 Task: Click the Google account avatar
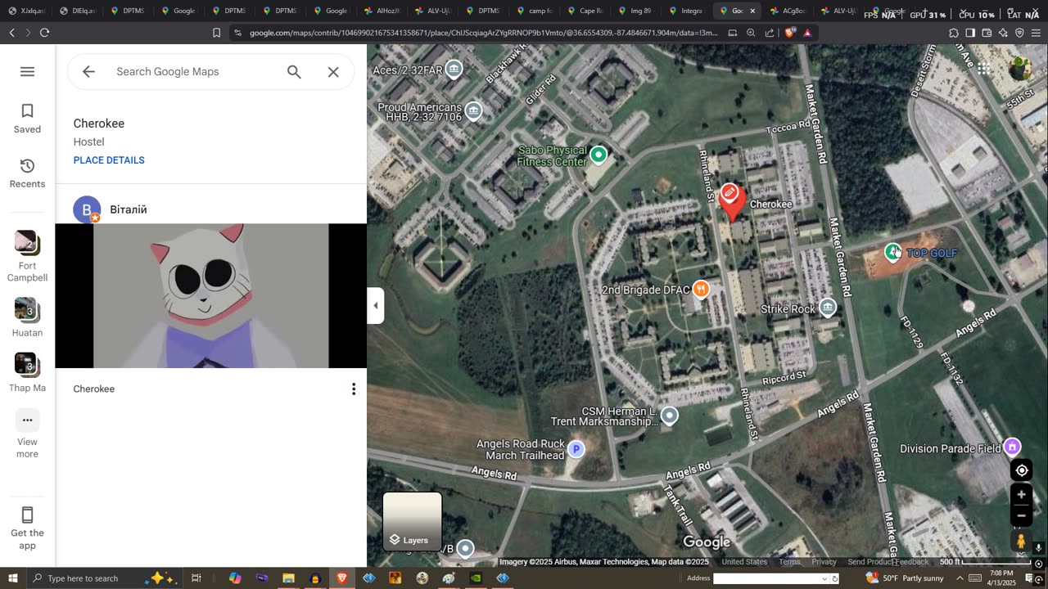click(1020, 69)
